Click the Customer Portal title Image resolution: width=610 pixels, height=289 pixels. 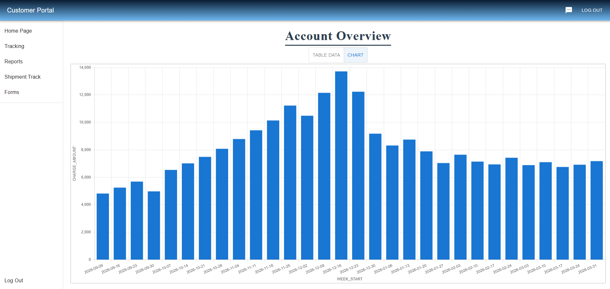click(30, 10)
